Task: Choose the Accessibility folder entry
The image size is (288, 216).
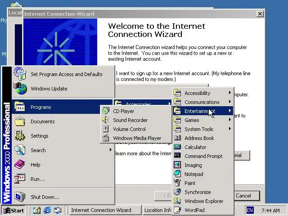Action: coord(203,93)
